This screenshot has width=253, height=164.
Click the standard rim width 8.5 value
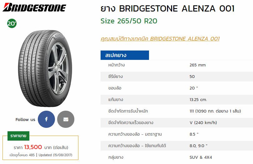coord(194,134)
